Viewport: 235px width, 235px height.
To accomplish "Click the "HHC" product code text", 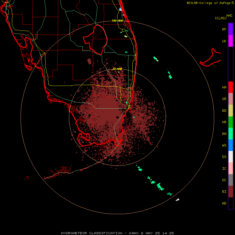I will (229, 16).
